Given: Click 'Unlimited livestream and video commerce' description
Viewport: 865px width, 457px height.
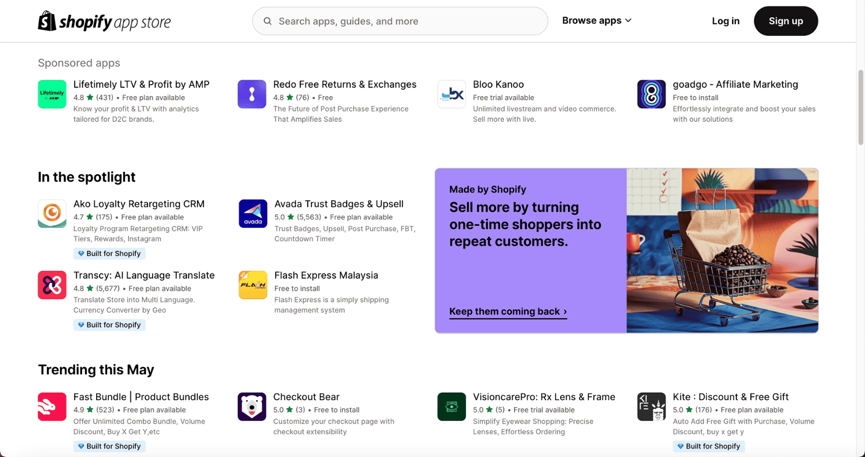Looking at the screenshot, I should point(544,114).
